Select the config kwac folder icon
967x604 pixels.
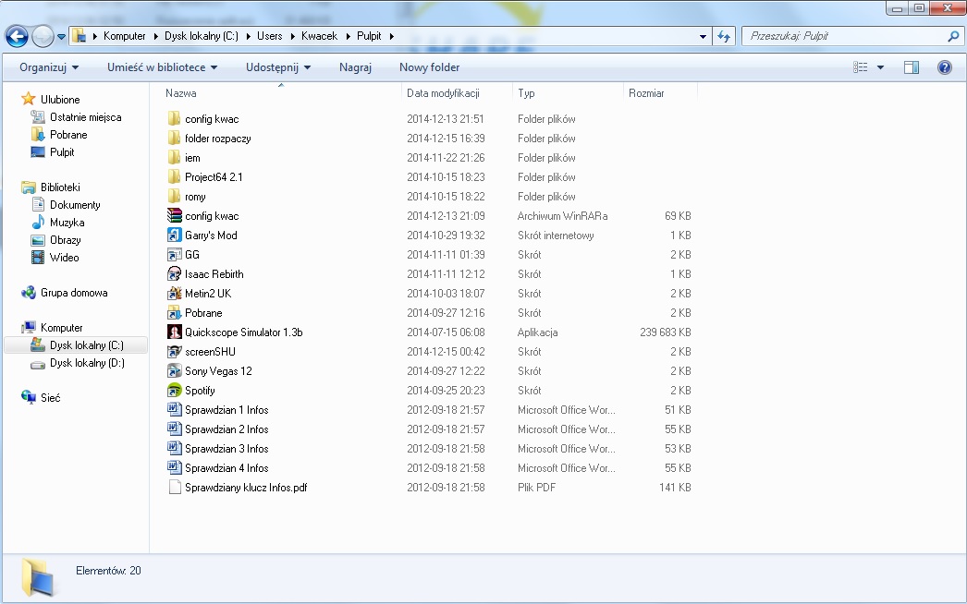tap(175, 118)
